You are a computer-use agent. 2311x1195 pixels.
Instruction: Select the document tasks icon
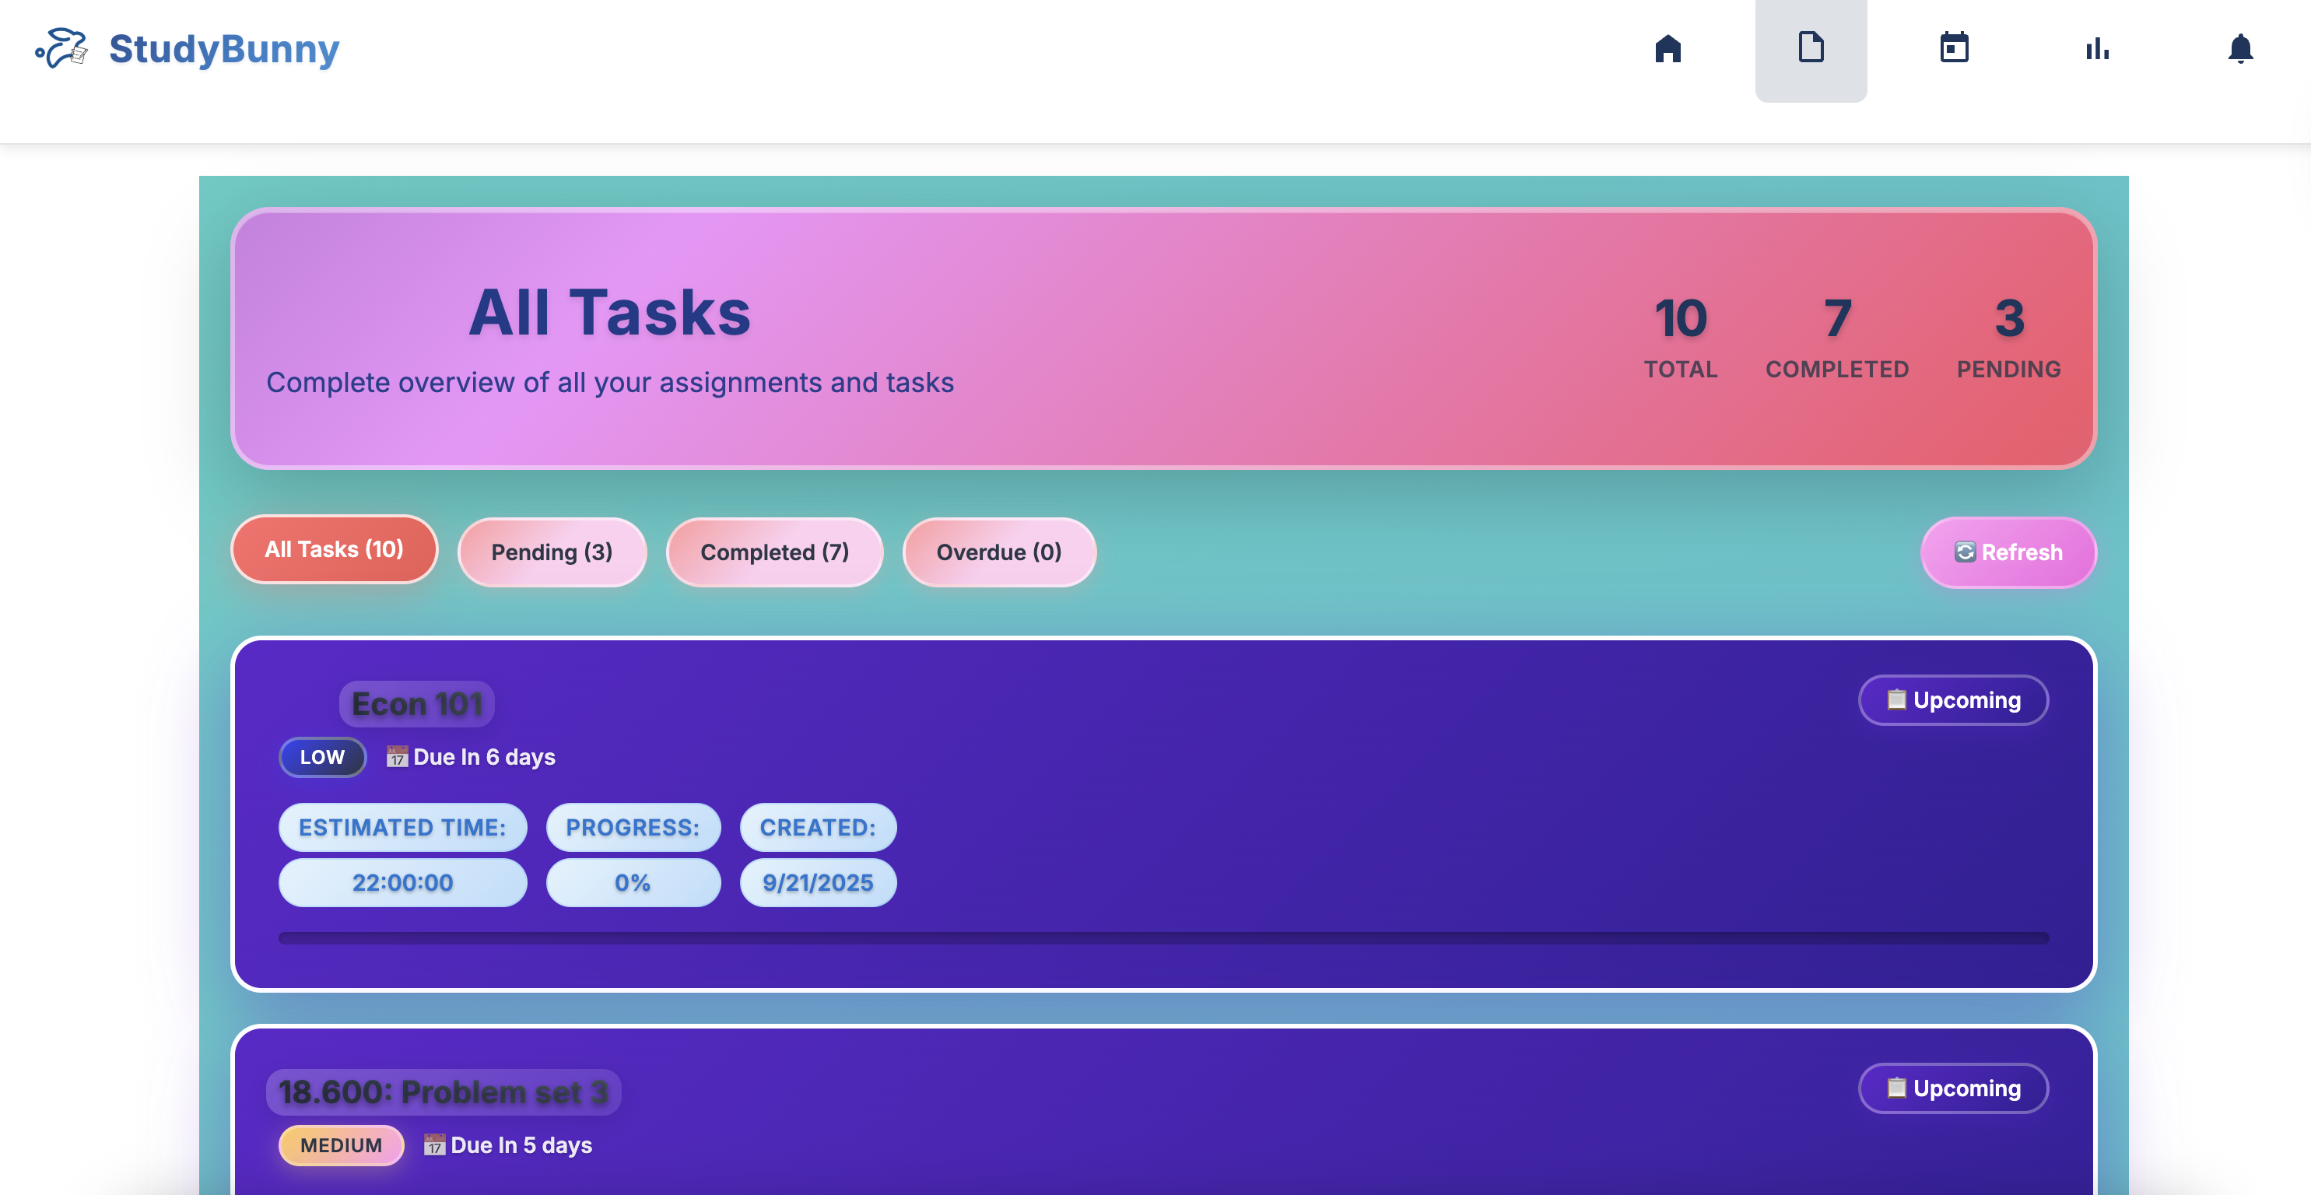[1811, 48]
